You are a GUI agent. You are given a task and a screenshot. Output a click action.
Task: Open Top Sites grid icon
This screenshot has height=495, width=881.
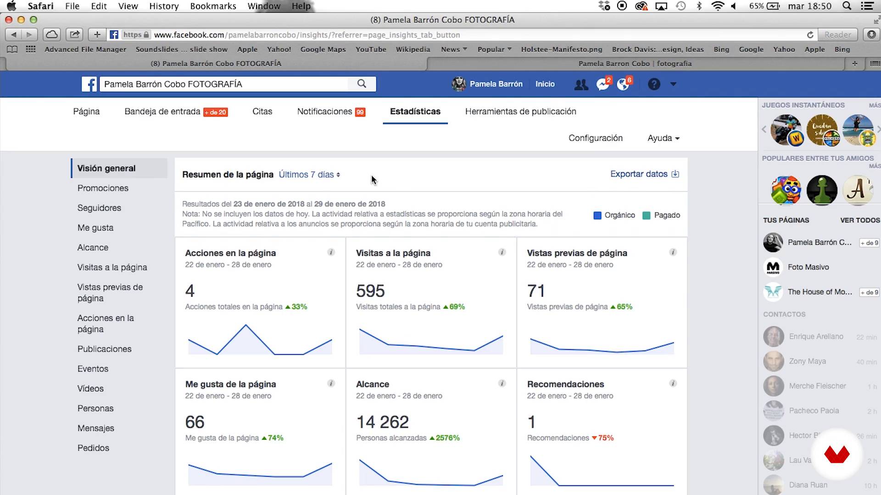click(x=31, y=49)
